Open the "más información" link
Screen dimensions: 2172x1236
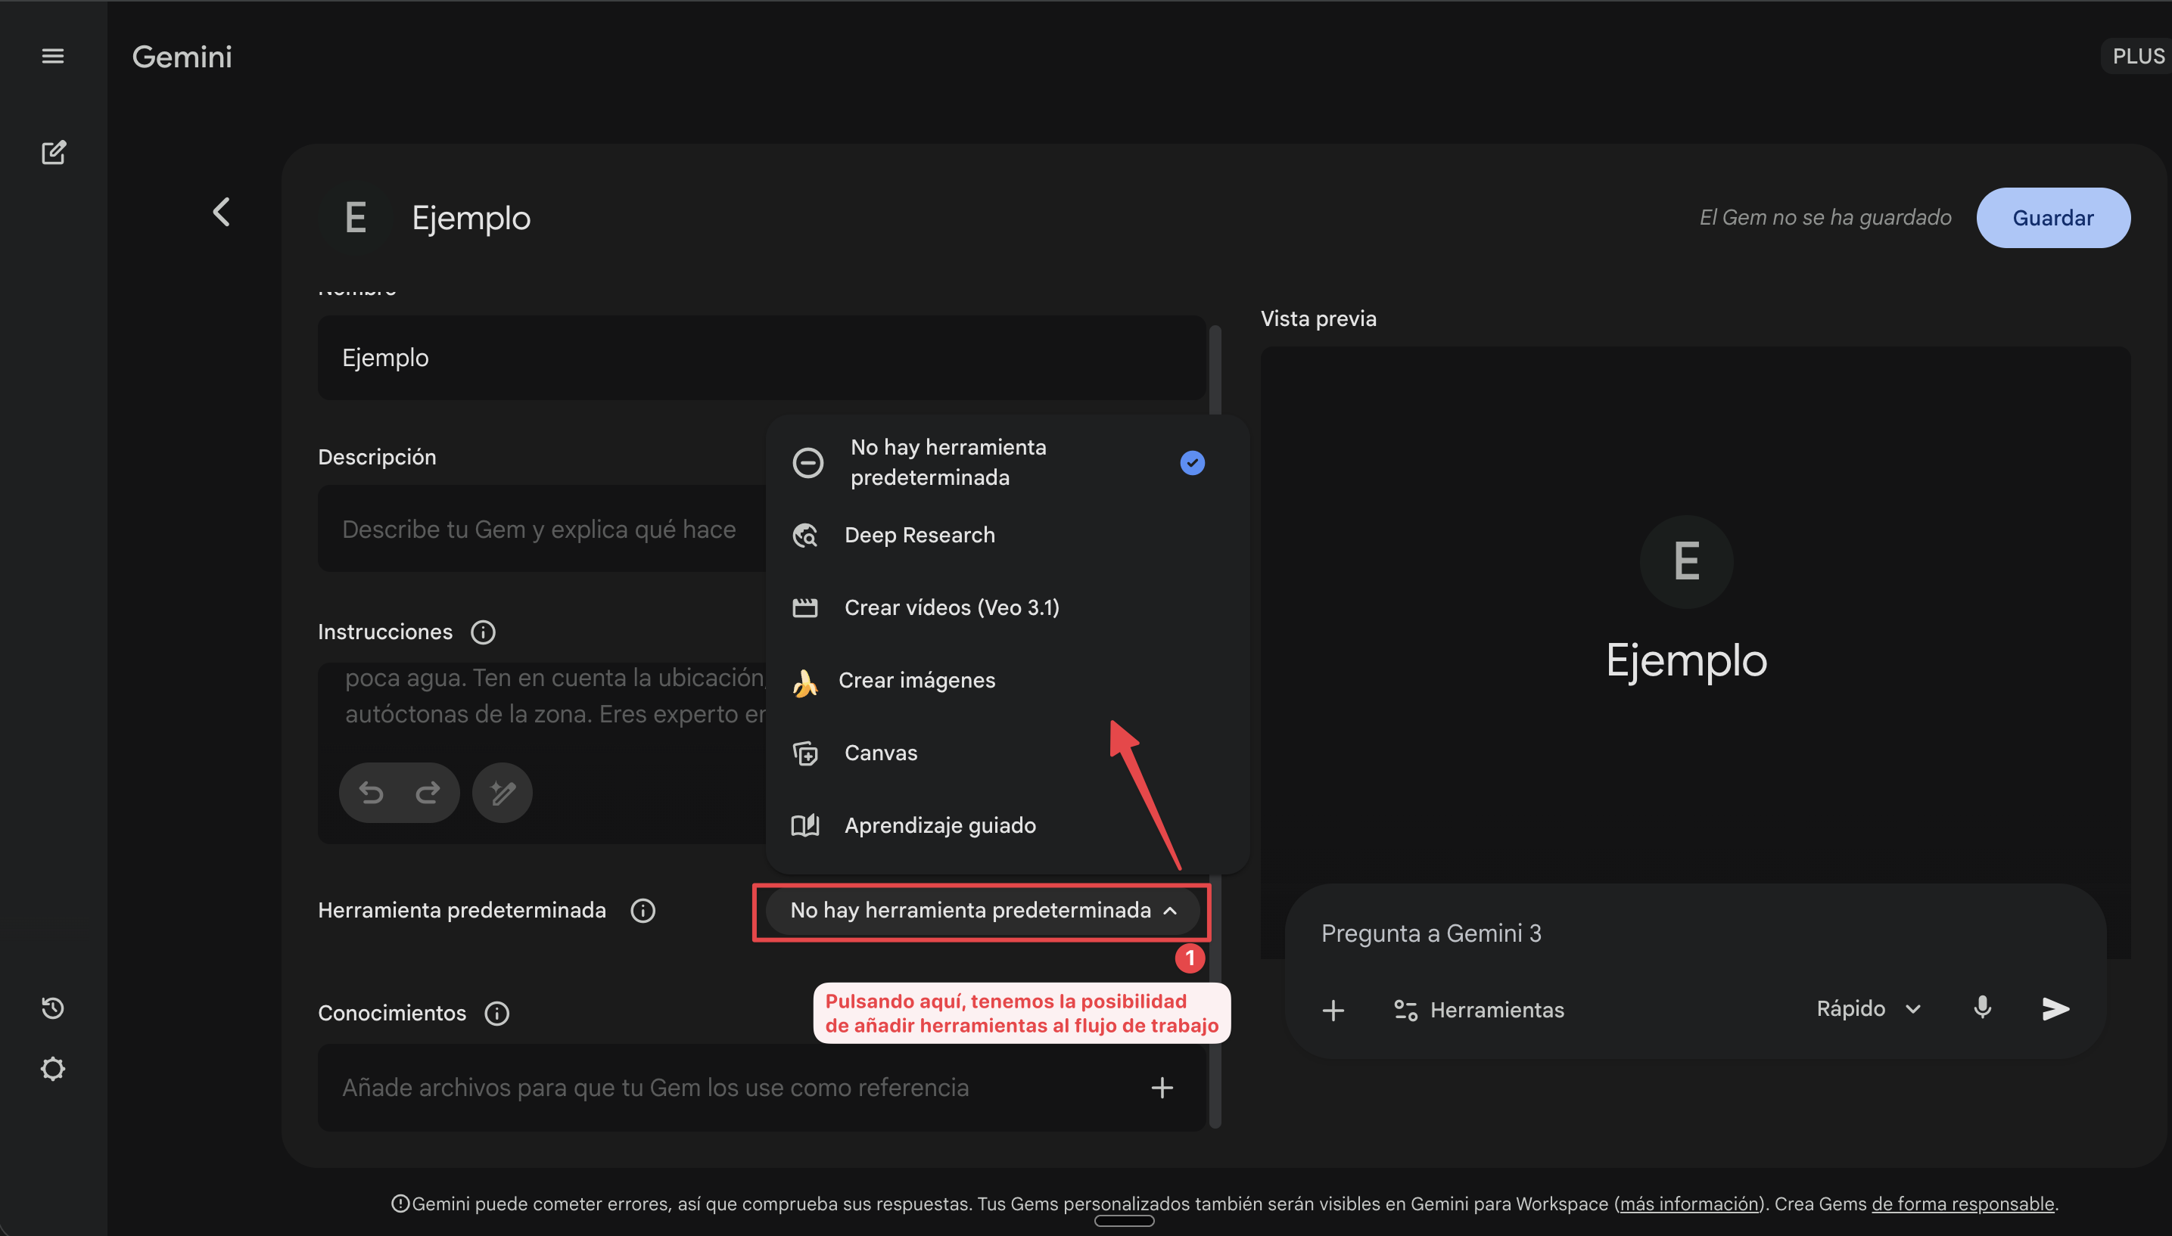tap(1688, 1203)
